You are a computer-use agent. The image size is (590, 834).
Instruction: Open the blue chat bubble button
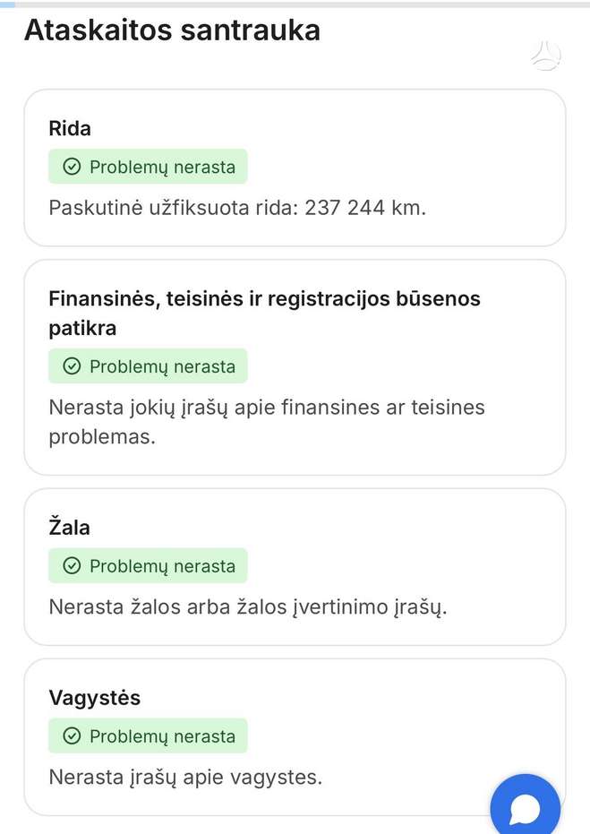point(526,806)
